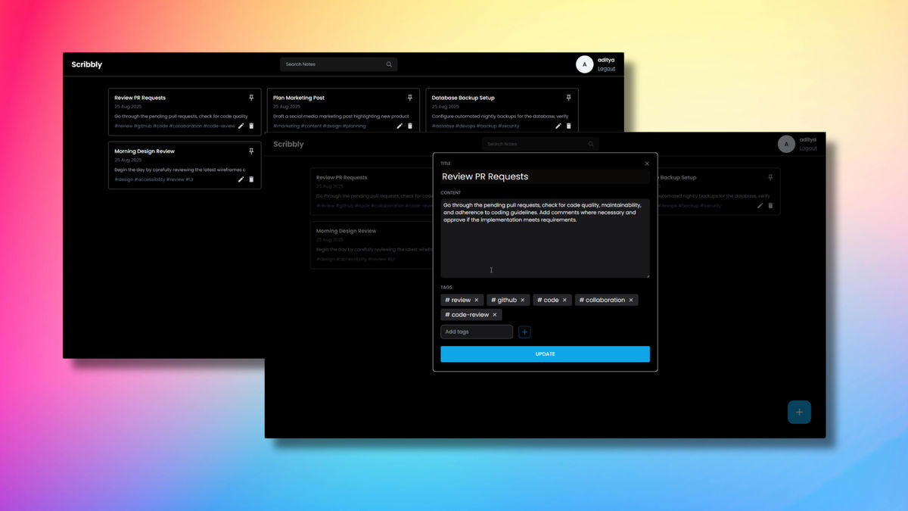This screenshot has width=908, height=511.
Task: Click dimmed pencil icon on front window Database card
Action: (760, 205)
